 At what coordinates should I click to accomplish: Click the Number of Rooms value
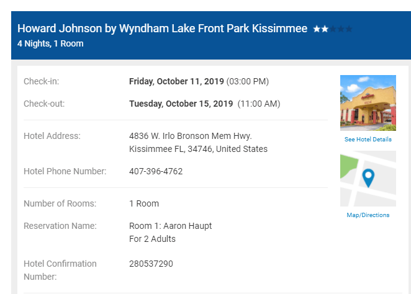coord(144,203)
